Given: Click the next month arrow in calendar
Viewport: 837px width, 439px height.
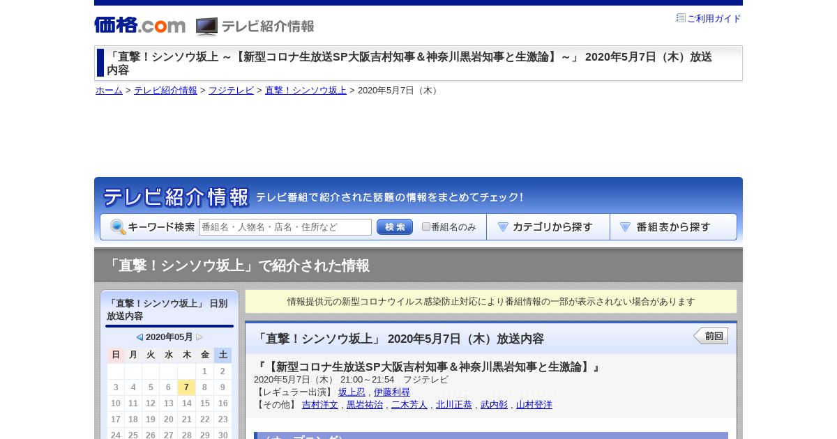Looking at the screenshot, I should [x=199, y=337].
